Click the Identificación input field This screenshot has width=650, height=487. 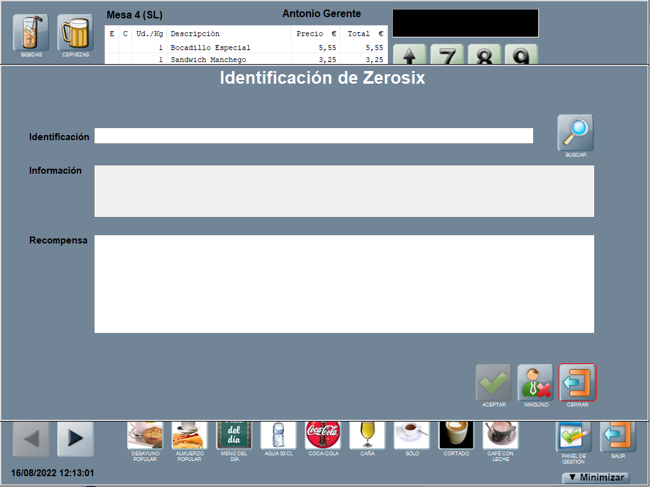click(314, 136)
